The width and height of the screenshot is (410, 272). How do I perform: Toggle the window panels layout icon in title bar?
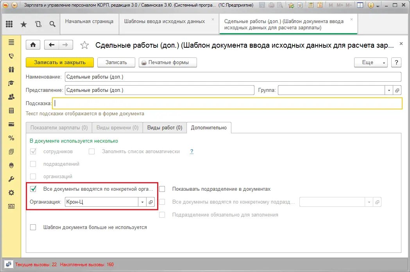[360, 5]
